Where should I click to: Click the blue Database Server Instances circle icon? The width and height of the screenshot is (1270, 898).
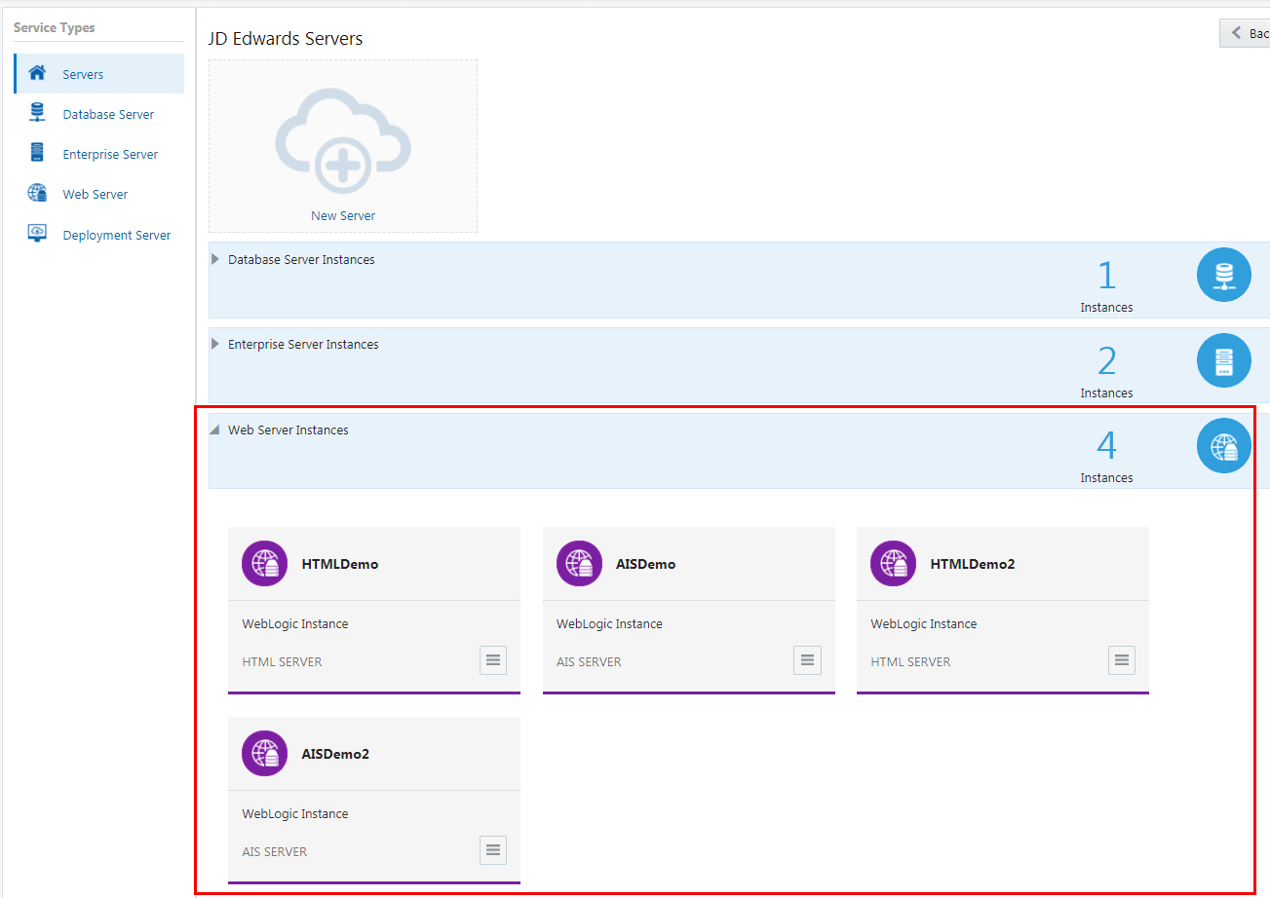click(x=1223, y=275)
